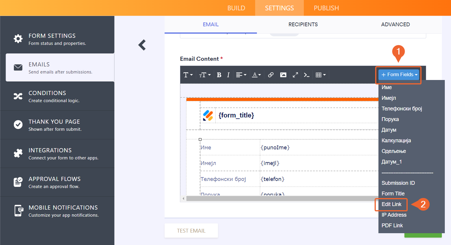Screen dimensions: 451x245
Task: Insert Form Title from dropdown
Action: click(x=411, y=194)
